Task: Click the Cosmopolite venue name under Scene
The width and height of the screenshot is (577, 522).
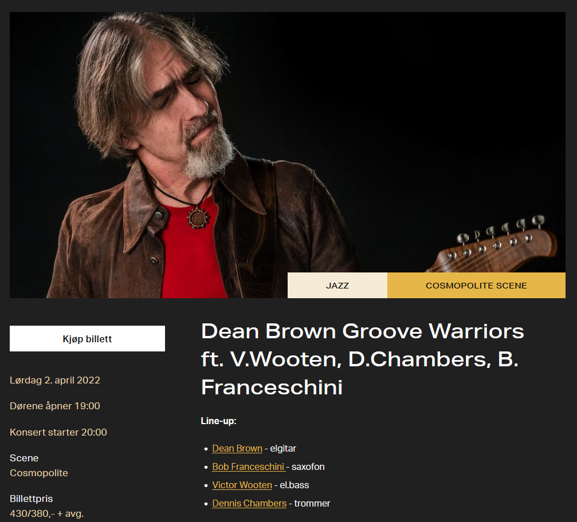Action: click(x=38, y=473)
